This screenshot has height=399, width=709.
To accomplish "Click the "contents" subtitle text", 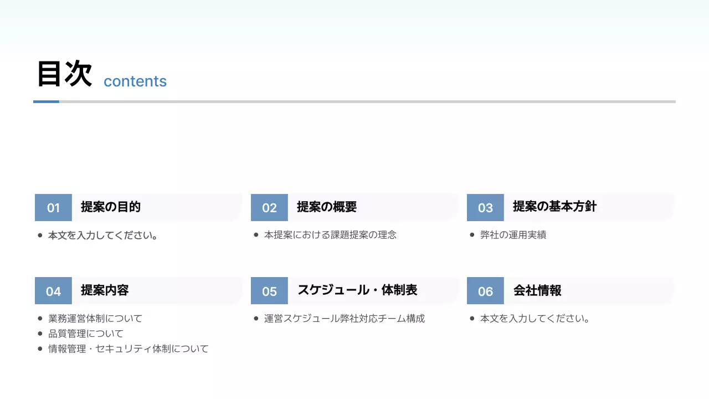I will coord(135,81).
